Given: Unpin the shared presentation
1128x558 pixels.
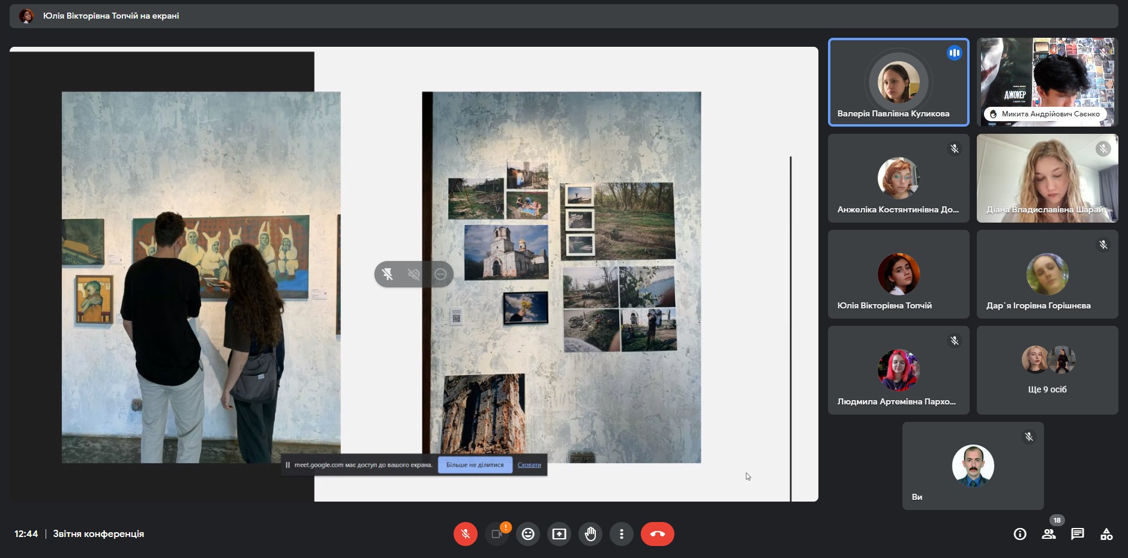Looking at the screenshot, I should pyautogui.click(x=388, y=274).
